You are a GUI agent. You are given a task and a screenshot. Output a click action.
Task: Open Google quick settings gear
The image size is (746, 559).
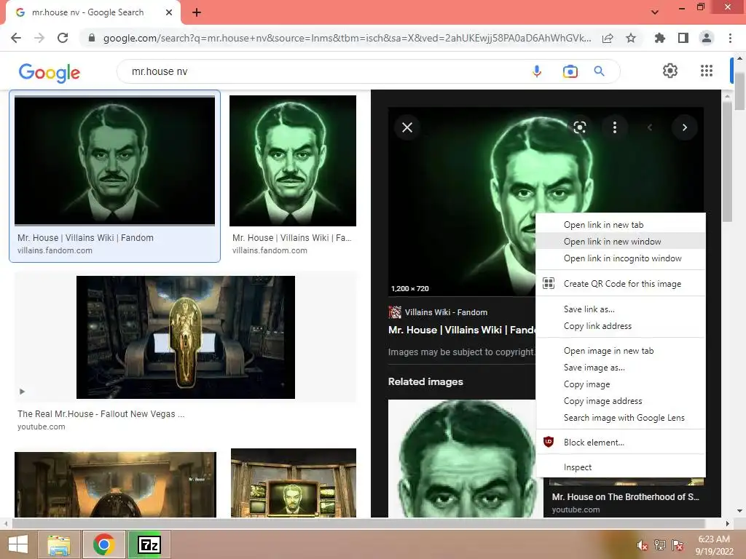(x=670, y=71)
